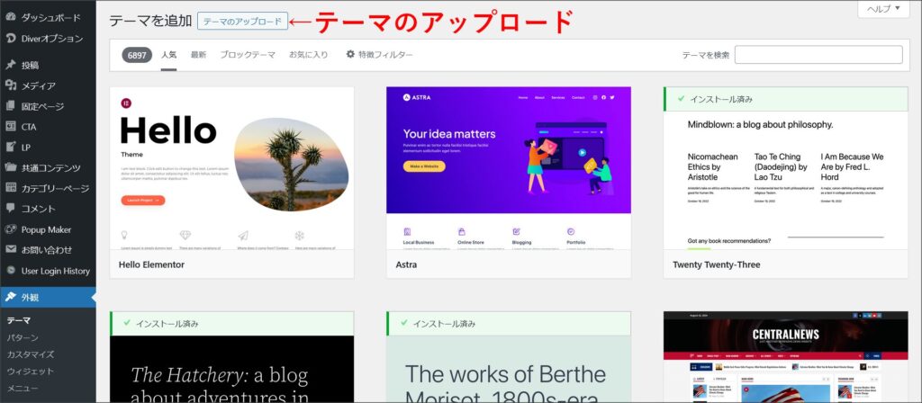Screen dimensions: 922x403
Task: Click the Diver options icon
Action: coord(11,38)
